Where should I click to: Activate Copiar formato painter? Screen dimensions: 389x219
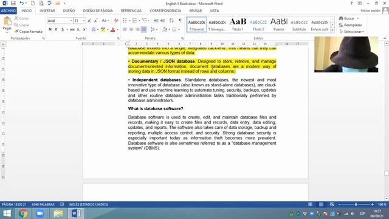click(x=29, y=32)
